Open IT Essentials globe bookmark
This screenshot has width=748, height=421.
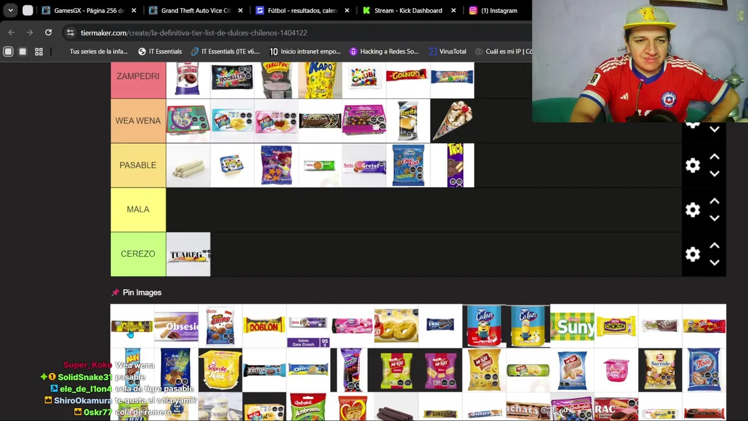click(160, 51)
